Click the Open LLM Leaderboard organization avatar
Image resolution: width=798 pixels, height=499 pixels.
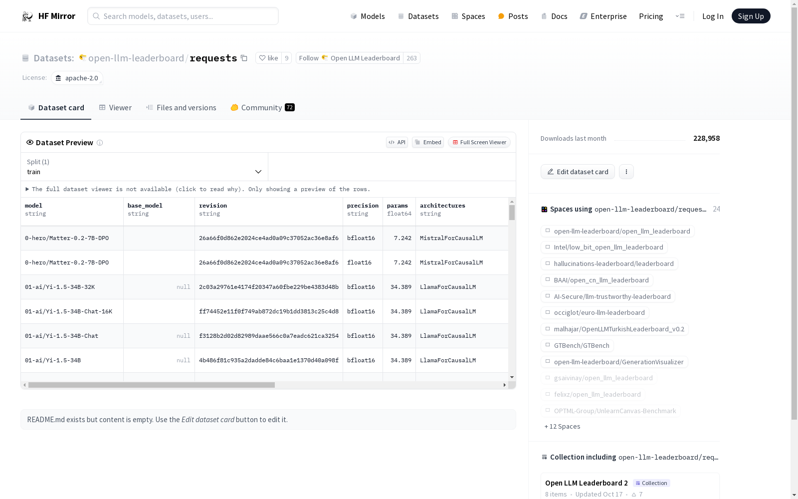click(x=325, y=58)
